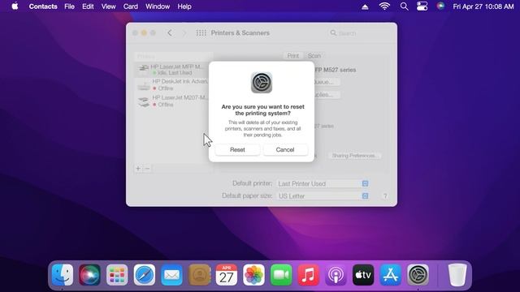The width and height of the screenshot is (520, 292).
Task: Open System Preferences from the Dock
Action: (418, 275)
